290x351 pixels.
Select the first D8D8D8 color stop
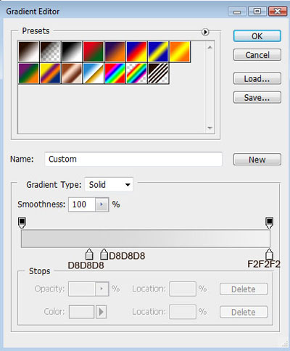pos(89,254)
